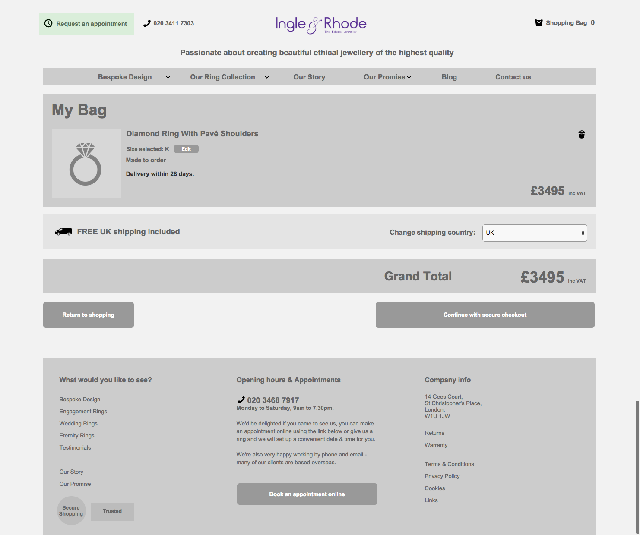Click Continue with secure checkout
640x535 pixels.
point(485,315)
